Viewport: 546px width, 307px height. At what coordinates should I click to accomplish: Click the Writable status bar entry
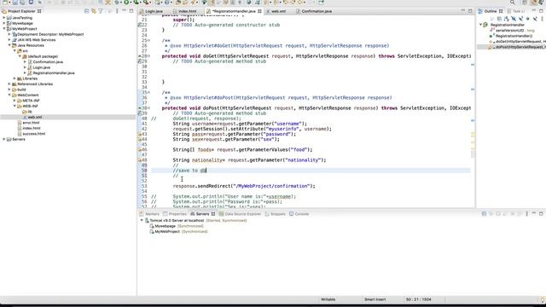[328, 299]
